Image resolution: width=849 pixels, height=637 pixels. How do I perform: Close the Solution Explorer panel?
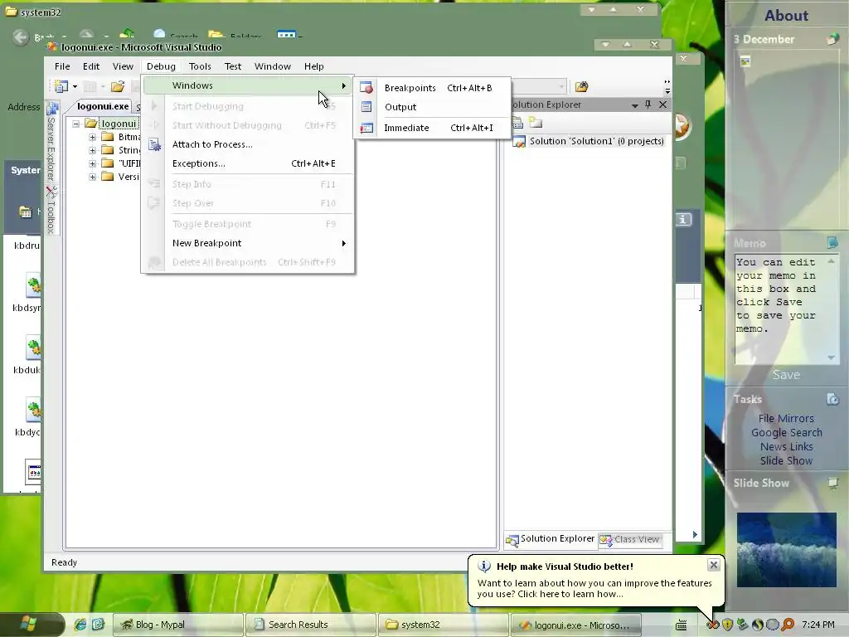pyautogui.click(x=662, y=105)
